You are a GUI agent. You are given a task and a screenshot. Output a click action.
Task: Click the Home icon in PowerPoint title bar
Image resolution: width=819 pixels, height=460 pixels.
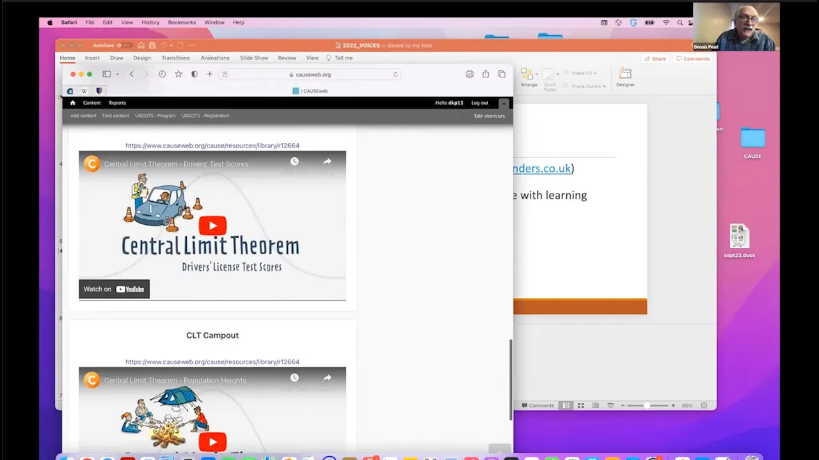point(141,45)
